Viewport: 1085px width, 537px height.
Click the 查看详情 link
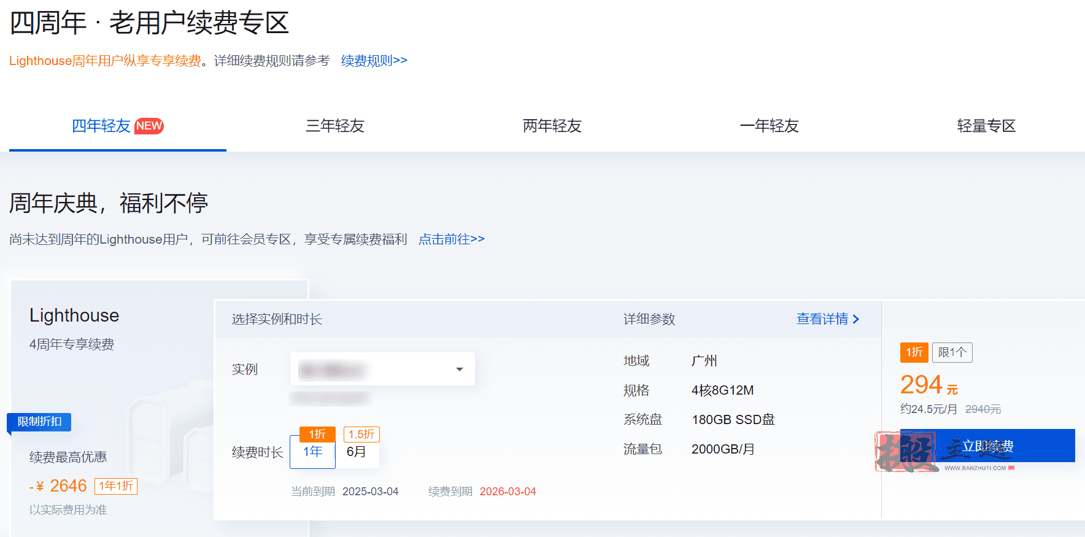click(x=828, y=319)
